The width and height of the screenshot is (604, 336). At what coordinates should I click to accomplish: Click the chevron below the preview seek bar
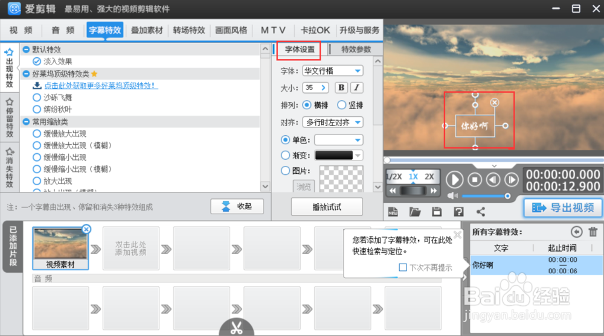click(x=494, y=166)
